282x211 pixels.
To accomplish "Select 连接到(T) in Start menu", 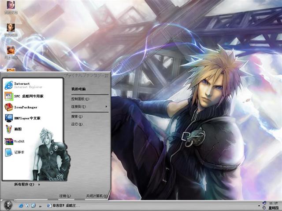I will point(78,106).
